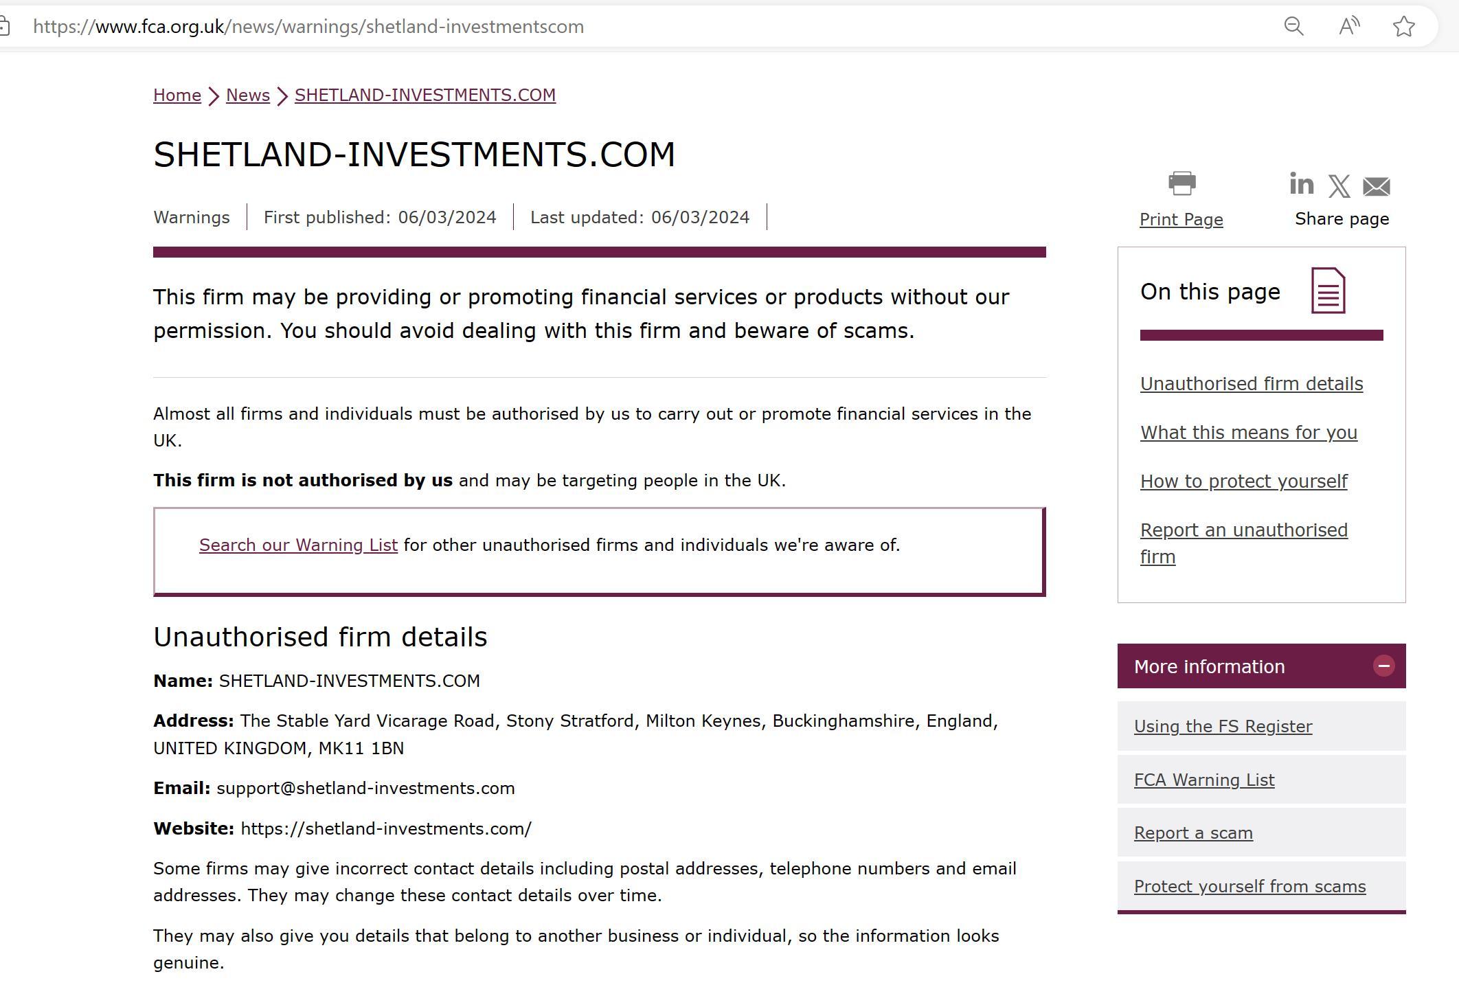Share the page on X

pos(1339,186)
